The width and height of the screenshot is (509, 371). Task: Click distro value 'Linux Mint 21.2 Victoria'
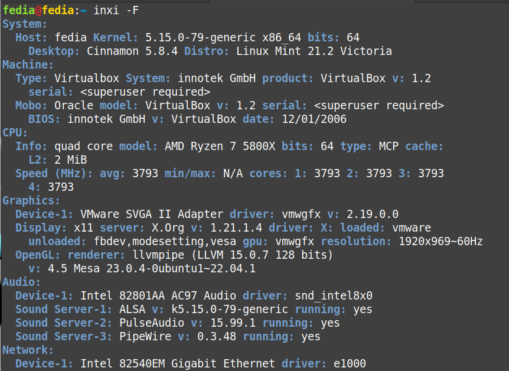[314, 51]
